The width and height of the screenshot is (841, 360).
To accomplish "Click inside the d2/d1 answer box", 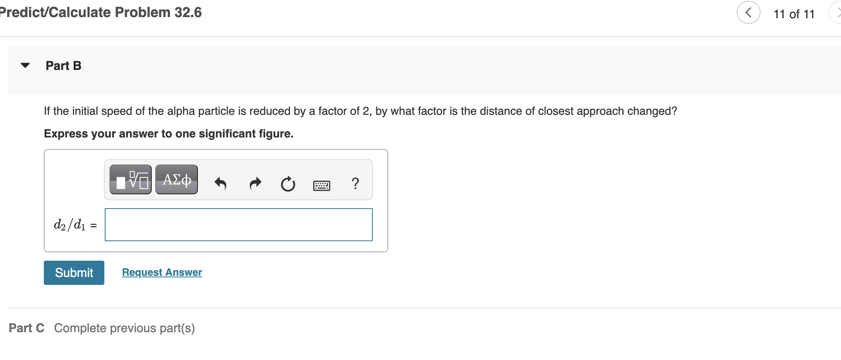I will coord(238,225).
